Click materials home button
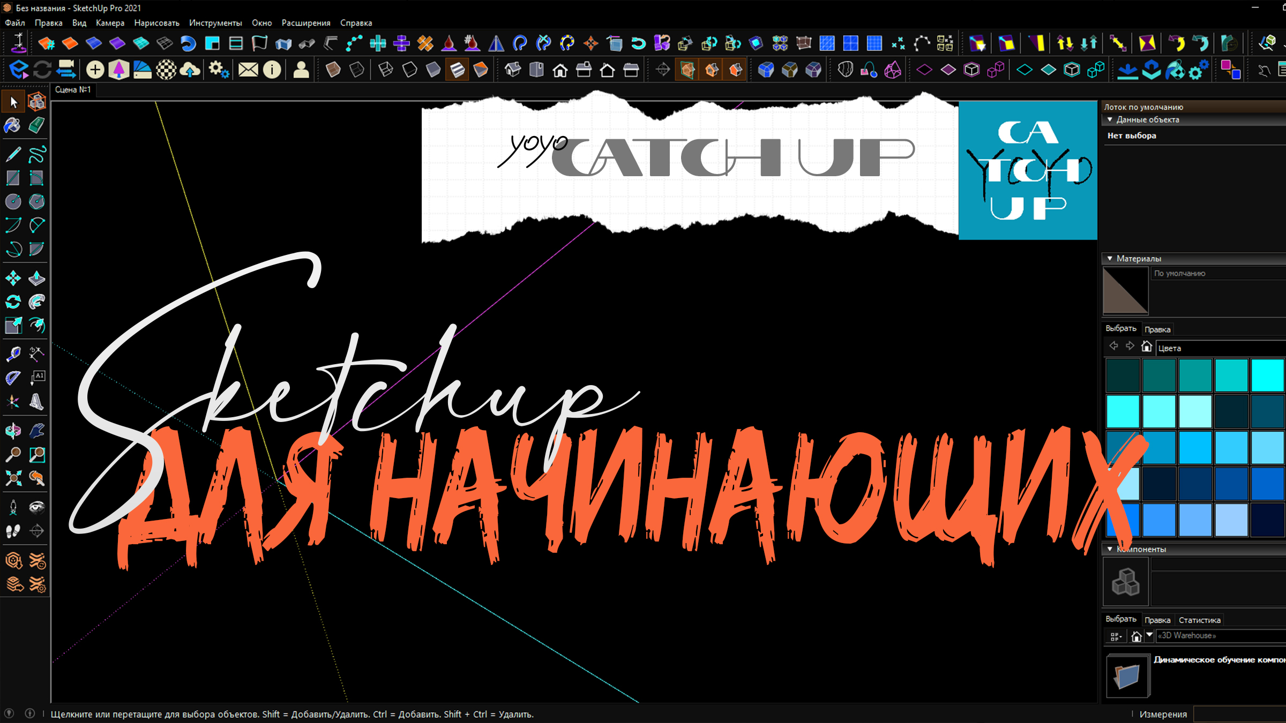 tap(1146, 347)
